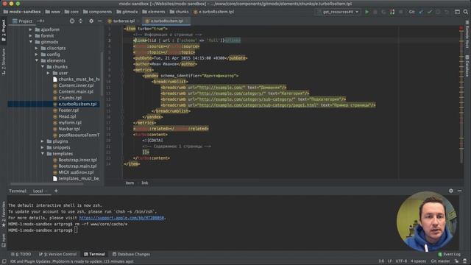
Task: Open the layout window icon near search
Action: (x=457, y=12)
